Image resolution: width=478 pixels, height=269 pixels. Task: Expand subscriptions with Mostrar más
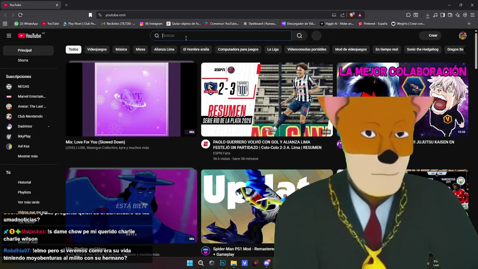point(28,156)
